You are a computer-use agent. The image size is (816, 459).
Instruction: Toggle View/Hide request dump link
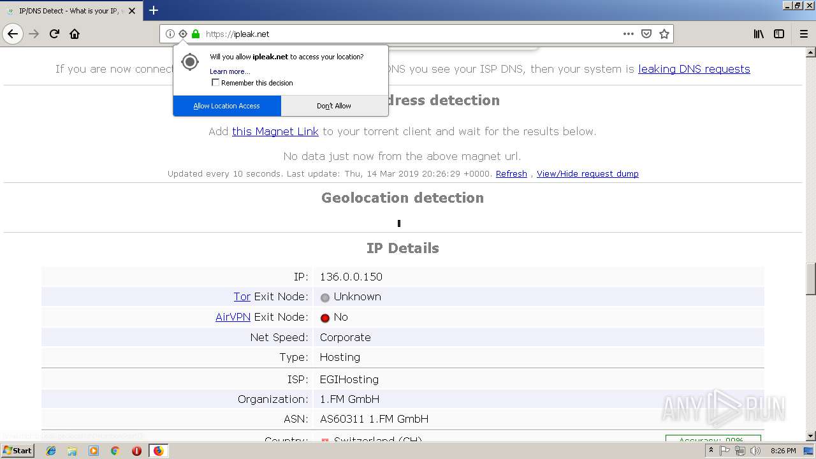pyautogui.click(x=588, y=173)
